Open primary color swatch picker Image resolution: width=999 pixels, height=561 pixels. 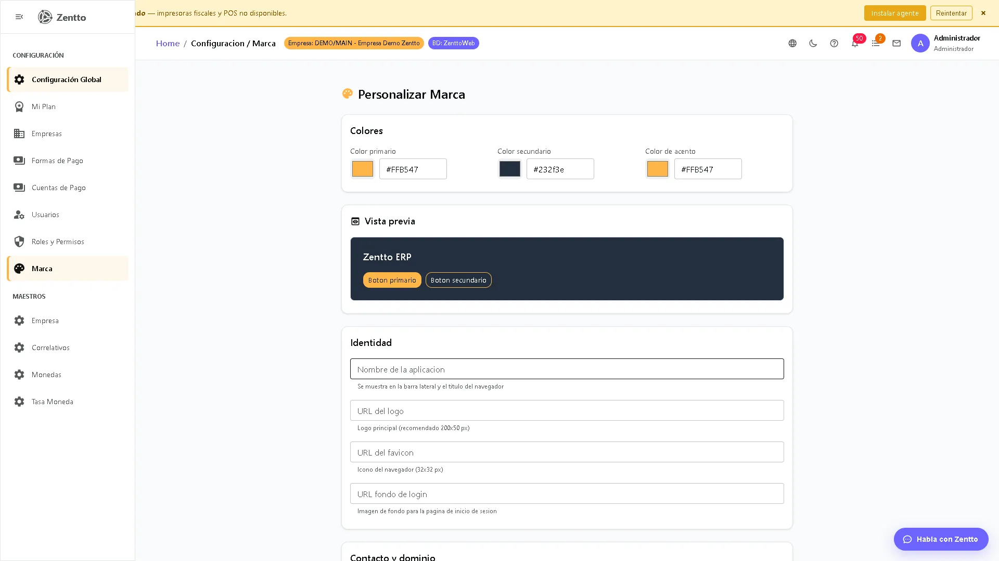pyautogui.click(x=363, y=169)
